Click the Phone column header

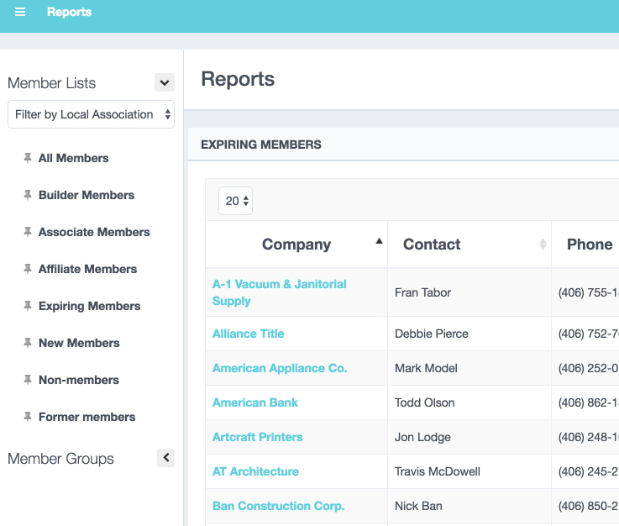coord(590,245)
